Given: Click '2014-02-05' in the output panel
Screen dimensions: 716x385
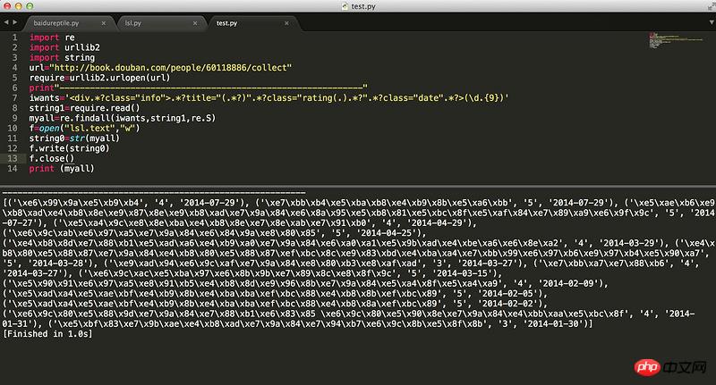Looking at the screenshot, I should point(507,293).
